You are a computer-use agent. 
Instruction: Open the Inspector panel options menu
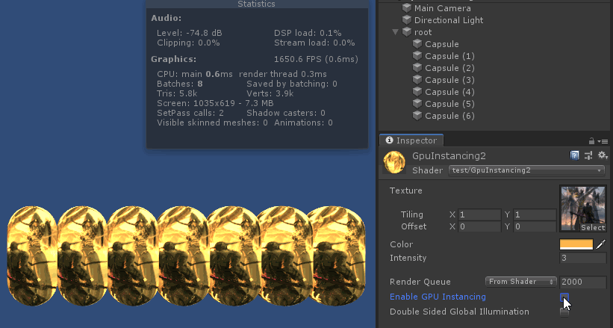click(604, 141)
